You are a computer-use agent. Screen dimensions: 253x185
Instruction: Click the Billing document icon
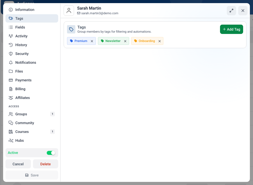11,89
